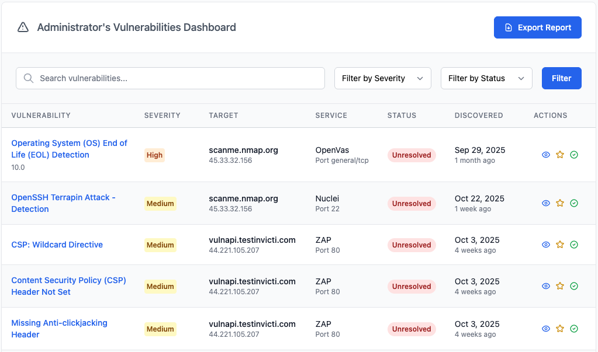Mark the CSP Wildcard Directive vulnerability resolved
Viewport: 598px width, 352px height.
pyautogui.click(x=573, y=245)
